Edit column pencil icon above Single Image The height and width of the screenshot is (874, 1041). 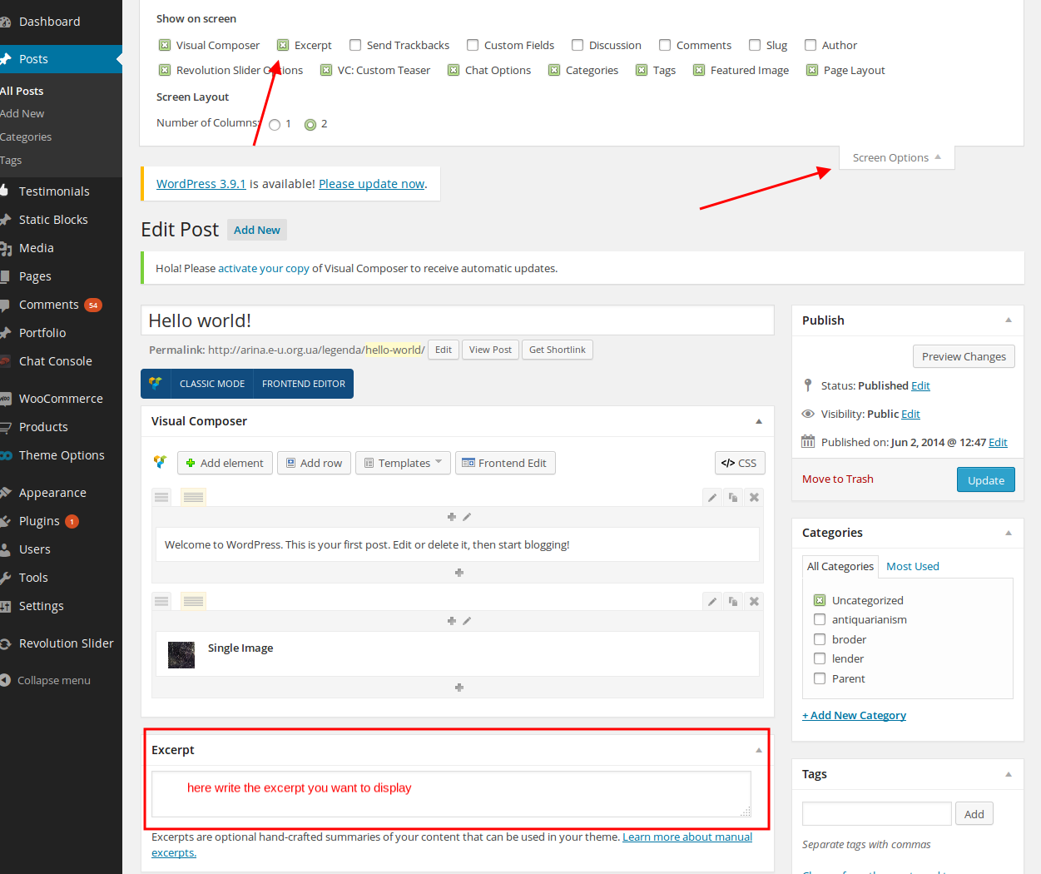point(467,621)
